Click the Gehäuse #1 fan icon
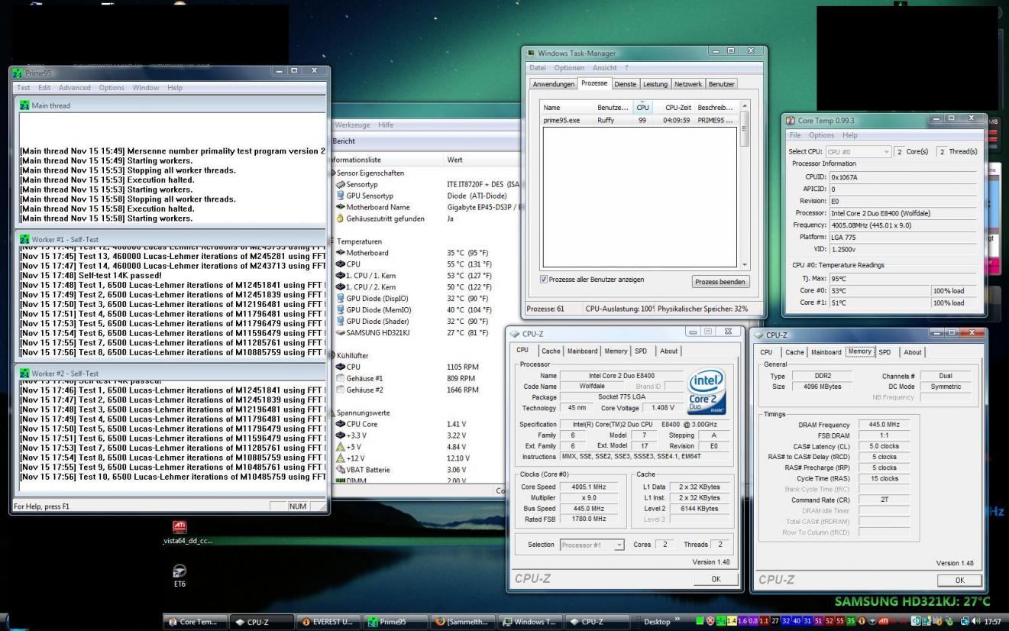Viewport: 1009px width, 631px height. click(341, 378)
